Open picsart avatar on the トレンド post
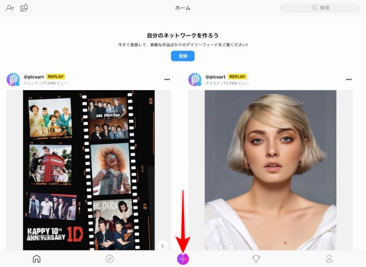This screenshot has height=267, width=366. click(x=13, y=79)
